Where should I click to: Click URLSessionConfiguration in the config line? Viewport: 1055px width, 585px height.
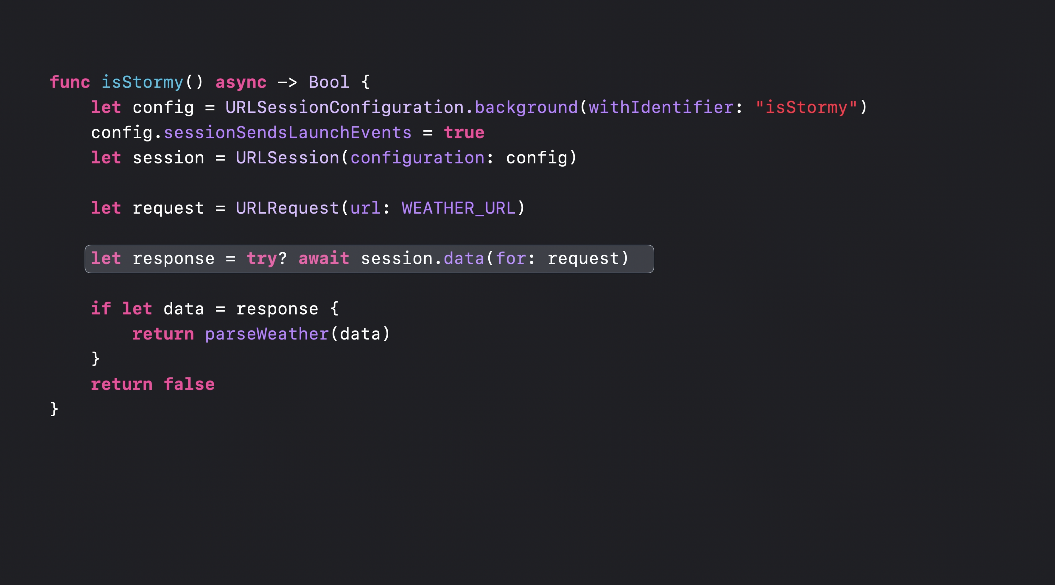[344, 108]
